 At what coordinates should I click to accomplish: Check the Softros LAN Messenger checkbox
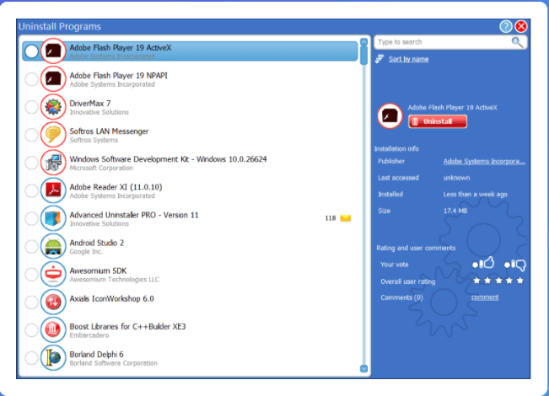[31, 135]
